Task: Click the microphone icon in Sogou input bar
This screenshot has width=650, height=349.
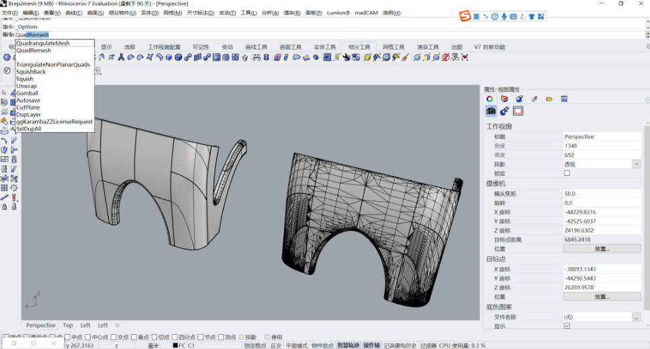Action: pyautogui.click(x=504, y=17)
